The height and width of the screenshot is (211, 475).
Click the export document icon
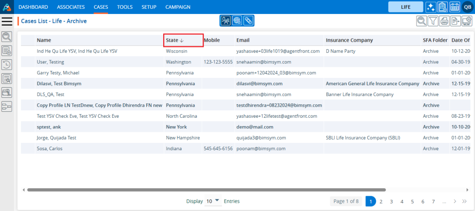[x=456, y=21]
